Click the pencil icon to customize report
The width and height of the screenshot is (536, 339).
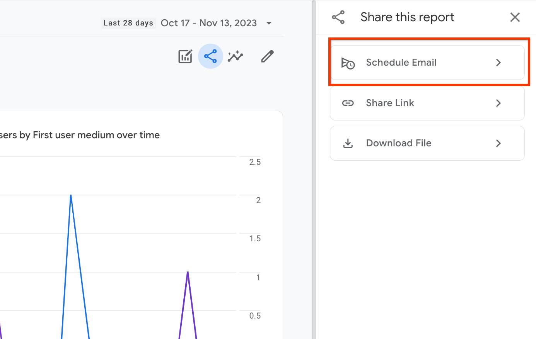[267, 56]
